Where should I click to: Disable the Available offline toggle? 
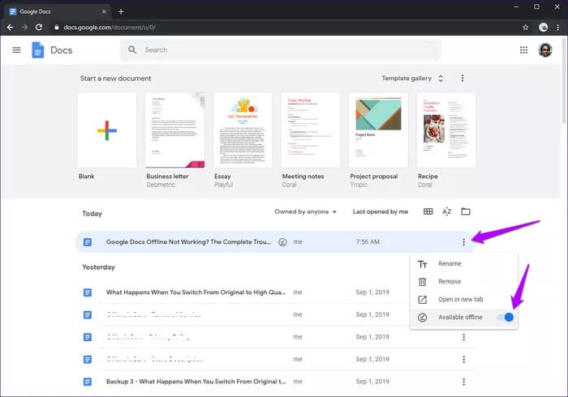505,317
